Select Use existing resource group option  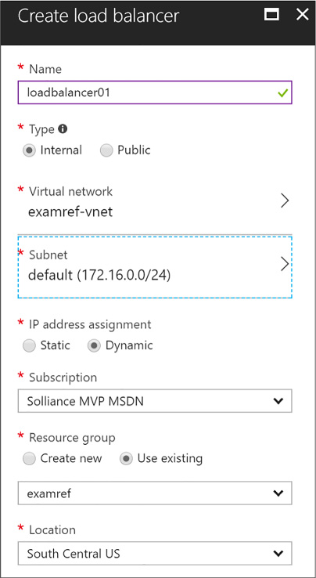click(x=126, y=459)
